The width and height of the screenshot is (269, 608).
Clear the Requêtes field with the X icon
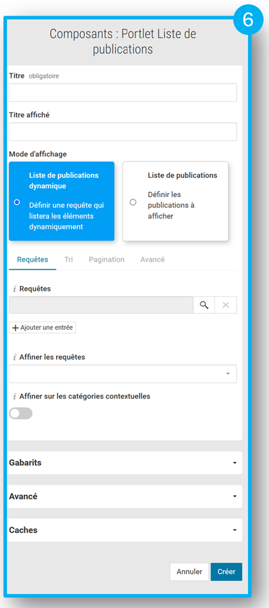click(226, 305)
